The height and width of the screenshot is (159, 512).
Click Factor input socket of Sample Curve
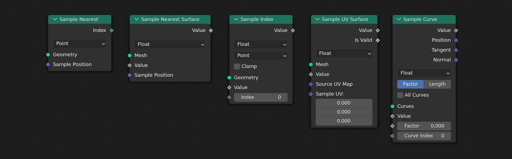[x=392, y=126]
